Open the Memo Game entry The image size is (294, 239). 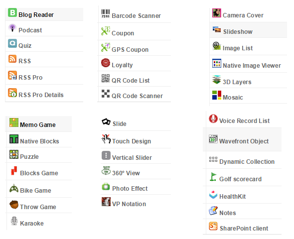pyautogui.click(x=39, y=124)
